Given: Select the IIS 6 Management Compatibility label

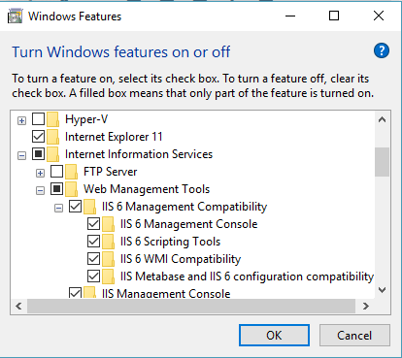Looking at the screenshot, I should coord(184,207).
